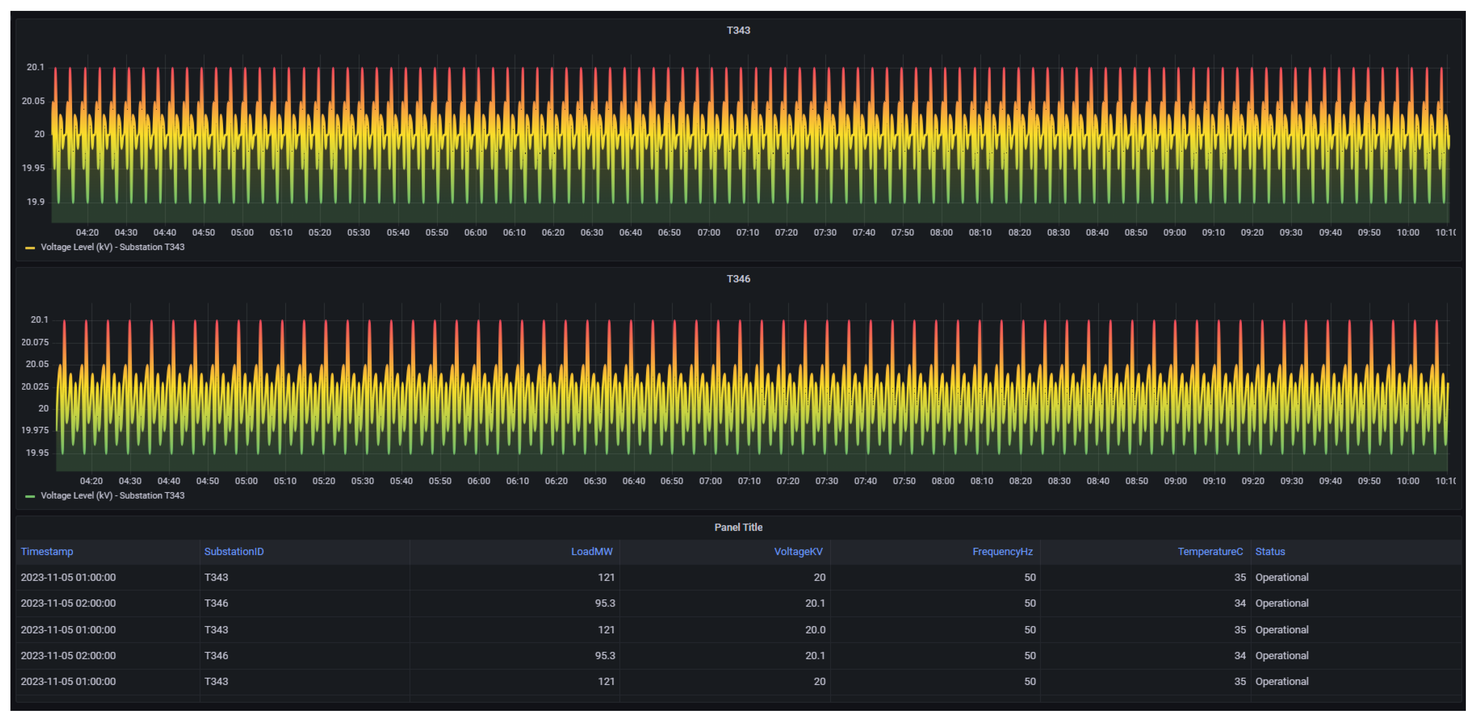Click green legend color swatch in T346 panel

30,496
